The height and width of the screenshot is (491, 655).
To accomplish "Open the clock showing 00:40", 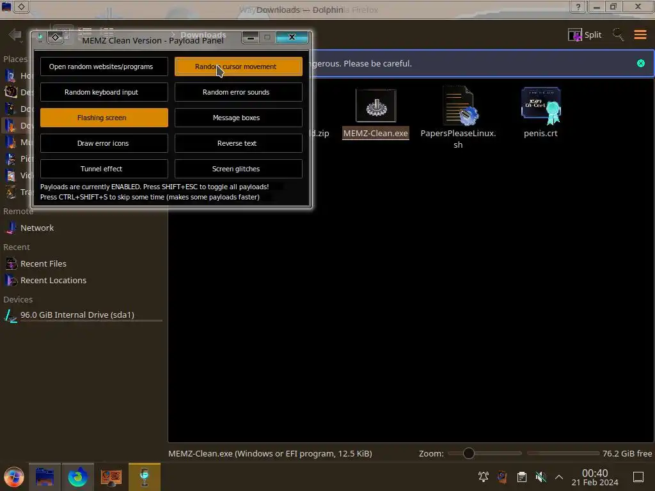I will point(595,478).
